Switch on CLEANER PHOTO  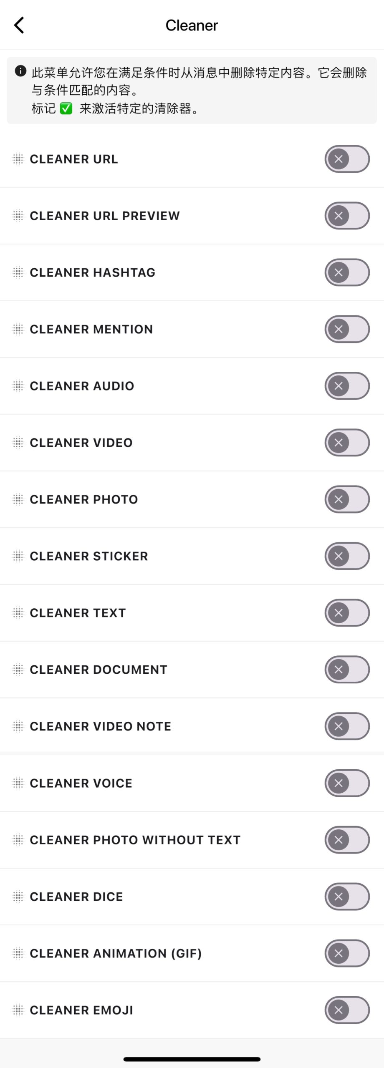click(x=347, y=499)
